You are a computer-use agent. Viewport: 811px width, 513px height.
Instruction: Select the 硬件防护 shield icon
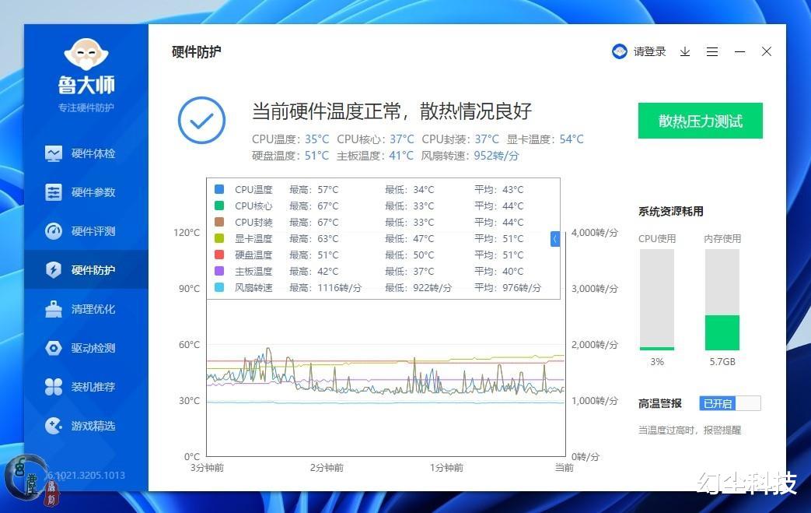tap(54, 269)
